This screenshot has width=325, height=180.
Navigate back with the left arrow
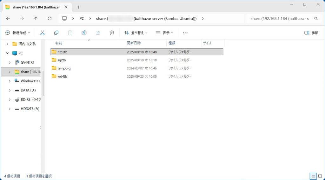click(x=8, y=18)
